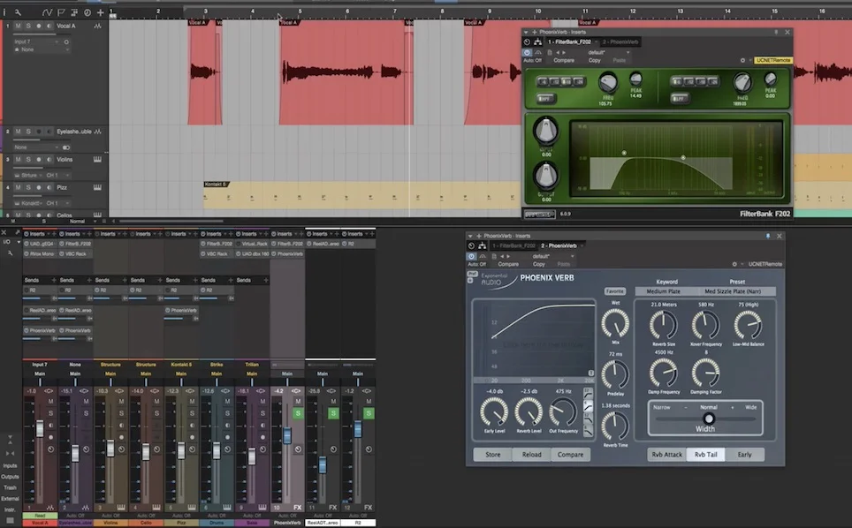Open routing view icon in the Phoenix Verb window
This screenshot has width=852, height=528.
(x=482, y=245)
